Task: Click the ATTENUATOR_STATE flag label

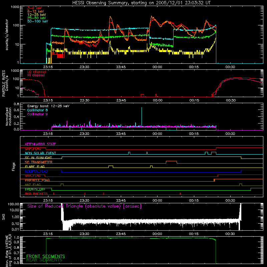Action: [x=40, y=144]
